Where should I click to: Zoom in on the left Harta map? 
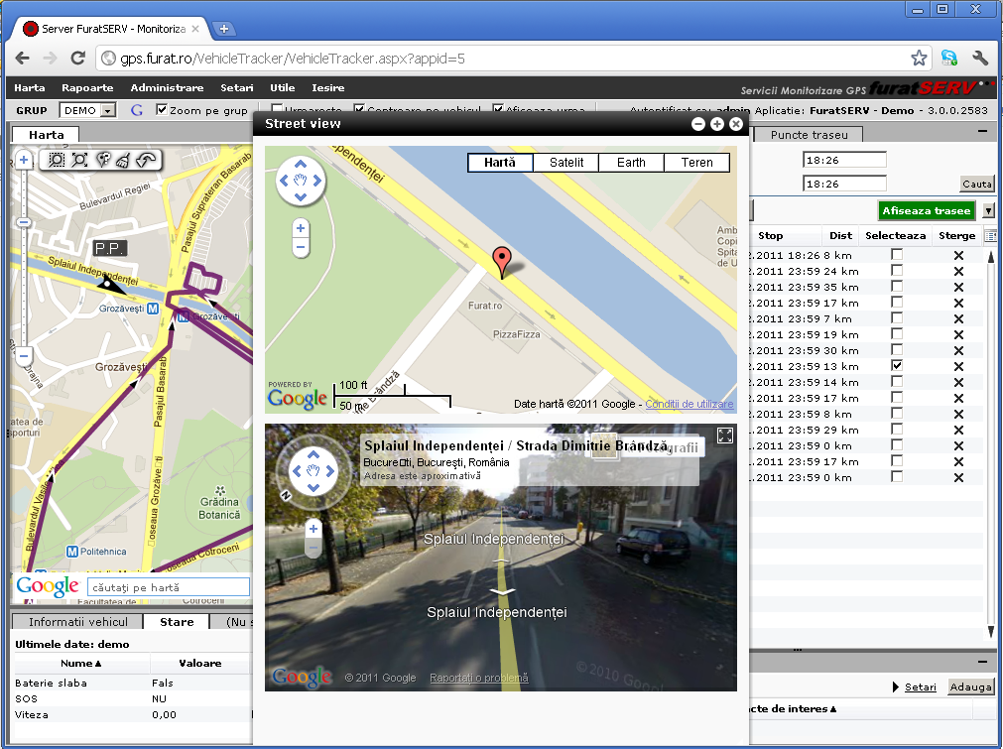24,160
